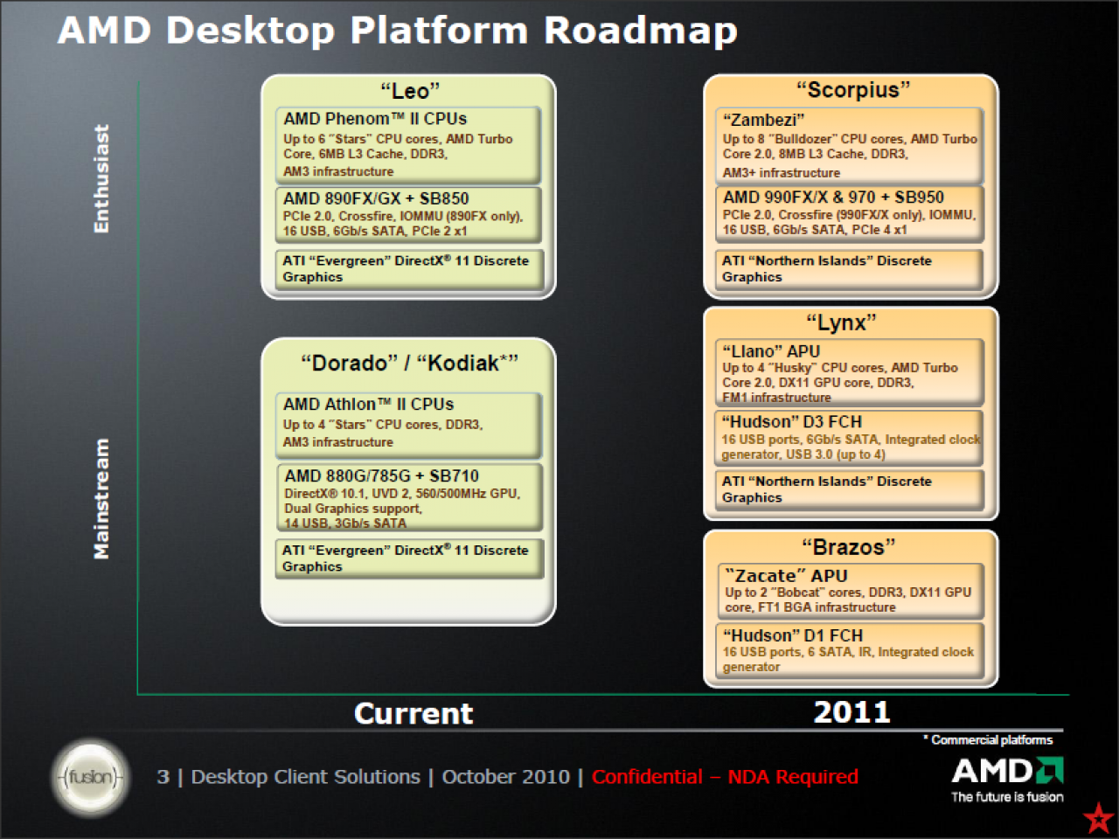The image size is (1119, 839).
Task: Click the AMD Phenom II CPUs box
Action: [x=408, y=144]
